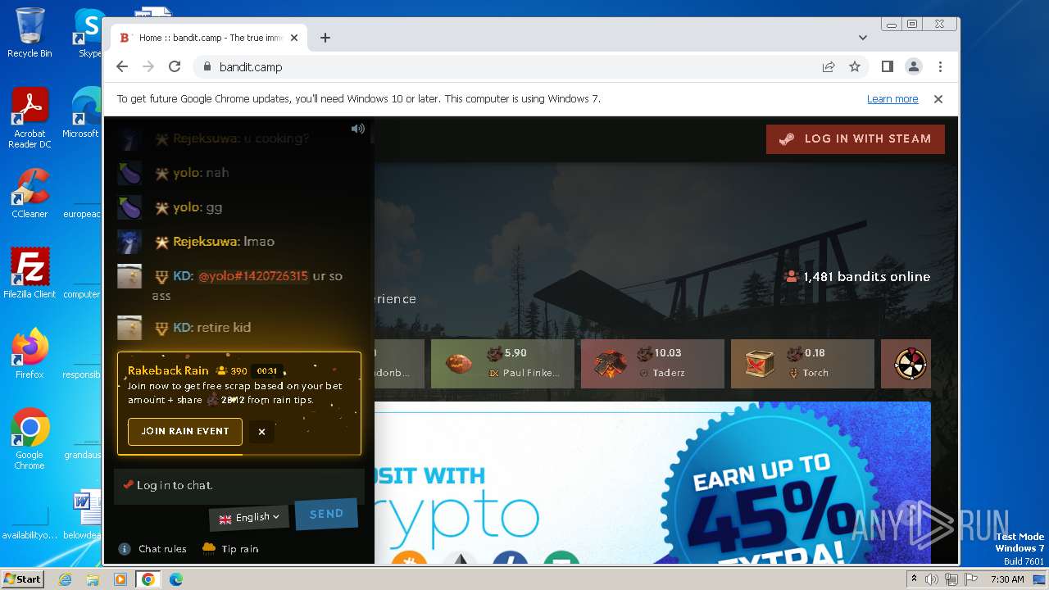
Task: Open the tab search chevron
Action: 863,38
